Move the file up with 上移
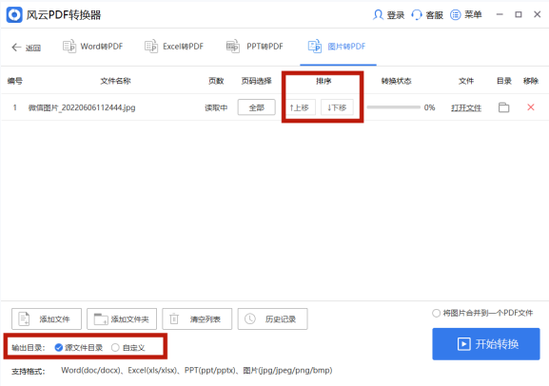549x386 pixels. click(300, 107)
